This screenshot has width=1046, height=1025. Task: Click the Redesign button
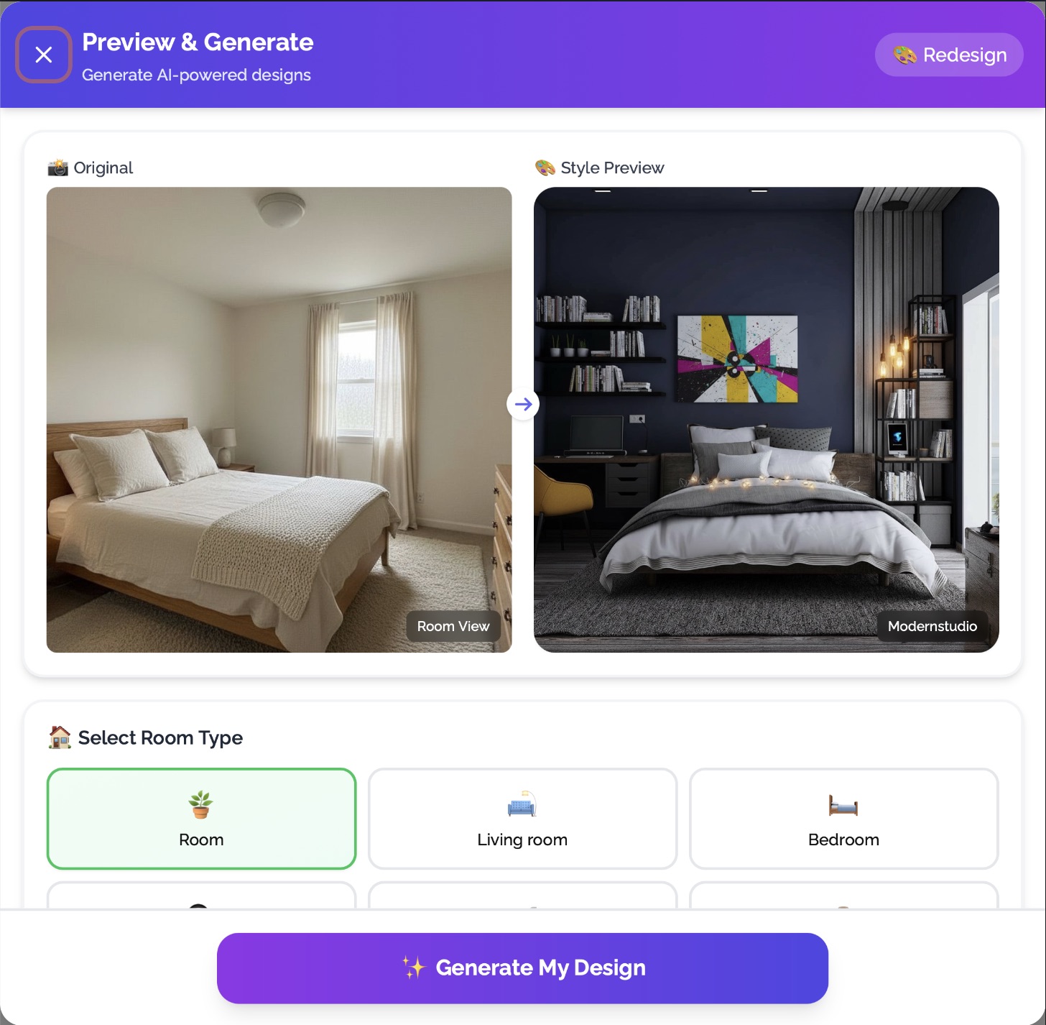point(949,55)
